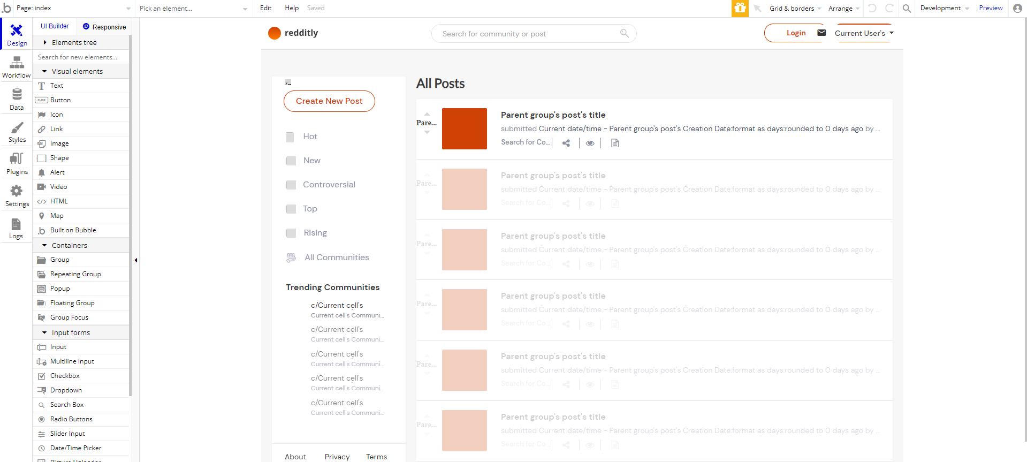Select the Group container element
The width and height of the screenshot is (1027, 462).
(81, 260)
